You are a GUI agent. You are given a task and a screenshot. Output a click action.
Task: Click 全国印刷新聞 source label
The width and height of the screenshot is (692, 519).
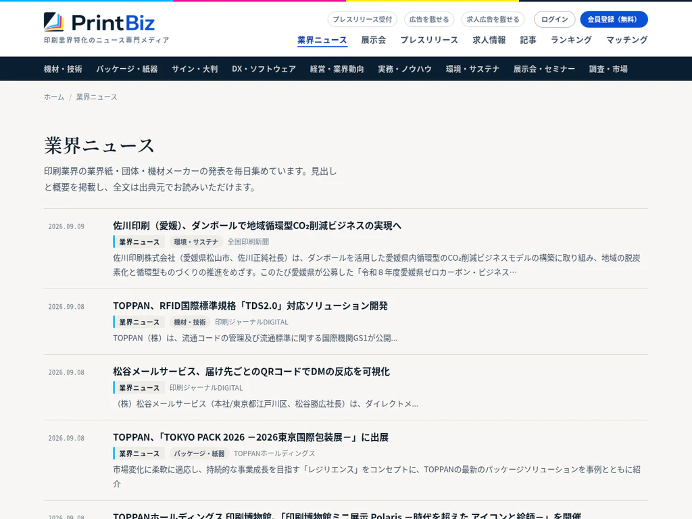tap(248, 242)
